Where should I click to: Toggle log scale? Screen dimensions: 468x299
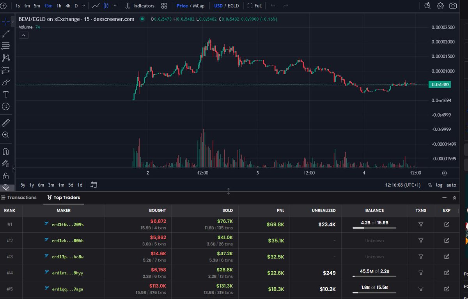(x=439, y=185)
